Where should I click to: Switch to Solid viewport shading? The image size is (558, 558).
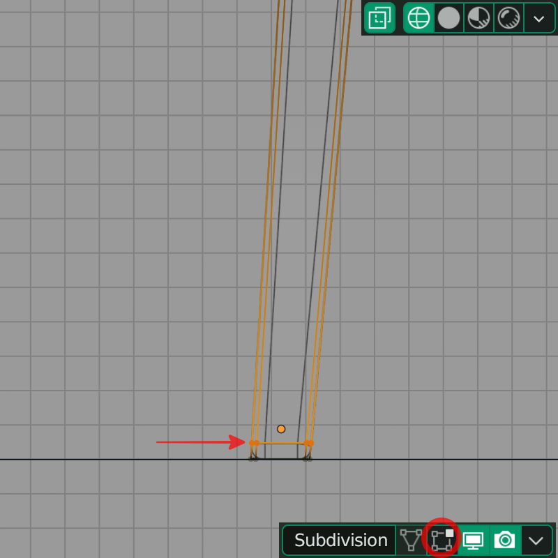(x=448, y=18)
